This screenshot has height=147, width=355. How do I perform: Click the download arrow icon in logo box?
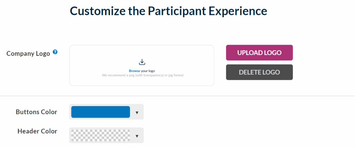[x=141, y=62]
